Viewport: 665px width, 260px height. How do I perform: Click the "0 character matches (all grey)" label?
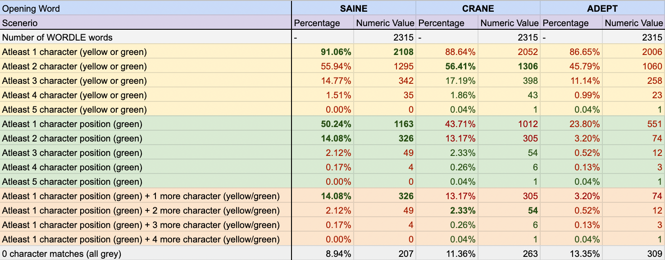point(62,254)
